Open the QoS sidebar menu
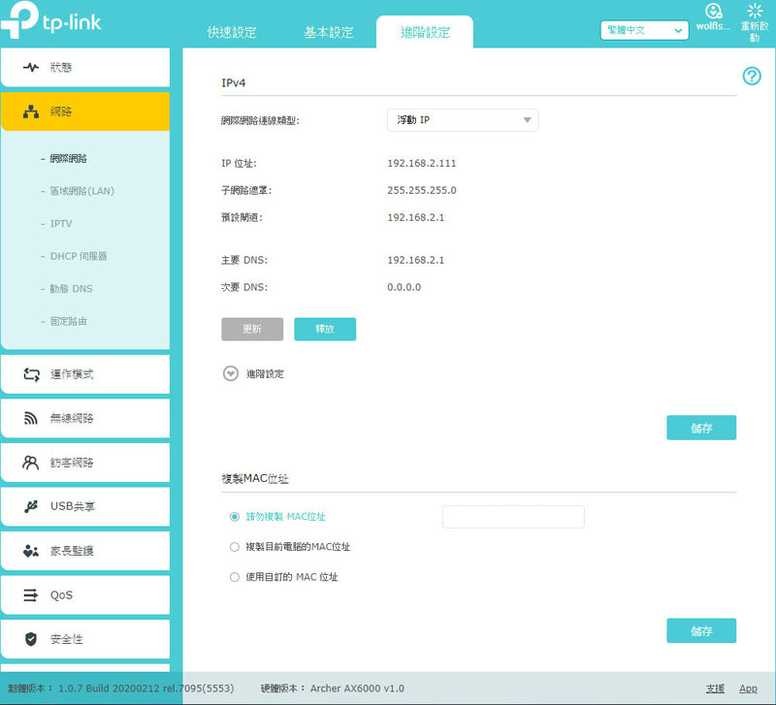Image resolution: width=776 pixels, height=705 pixels. pos(85,594)
